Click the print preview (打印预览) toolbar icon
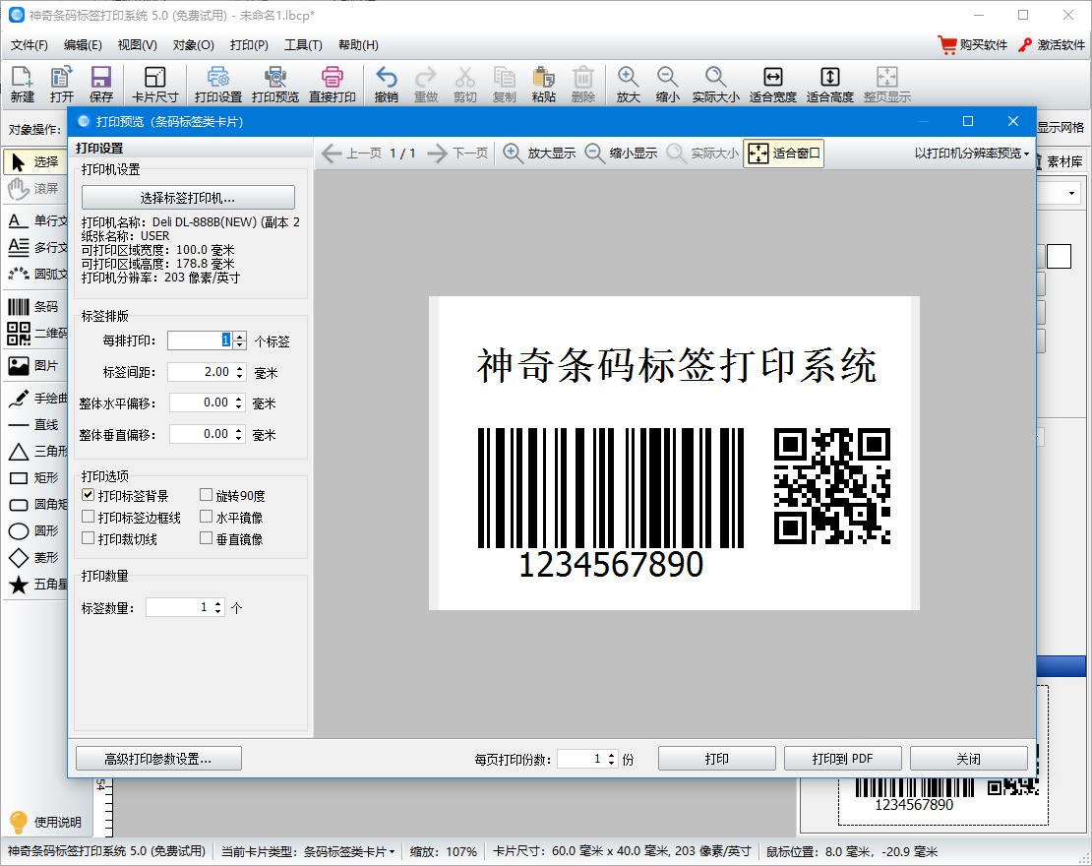Image resolution: width=1092 pixels, height=866 pixels. tap(275, 85)
